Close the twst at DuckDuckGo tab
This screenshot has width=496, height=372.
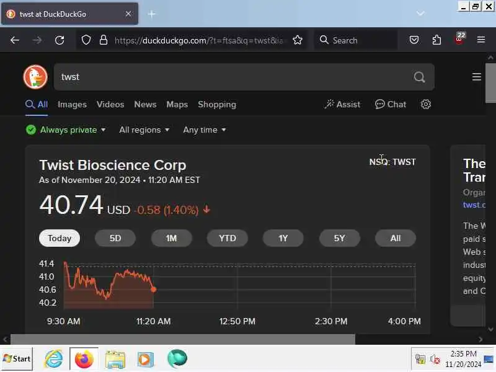tap(128, 14)
